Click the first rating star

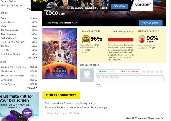pyautogui.click(x=144, y=72)
